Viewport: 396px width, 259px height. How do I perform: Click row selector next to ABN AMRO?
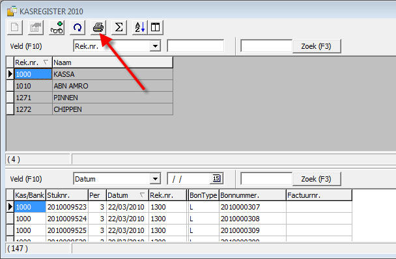click(10, 86)
